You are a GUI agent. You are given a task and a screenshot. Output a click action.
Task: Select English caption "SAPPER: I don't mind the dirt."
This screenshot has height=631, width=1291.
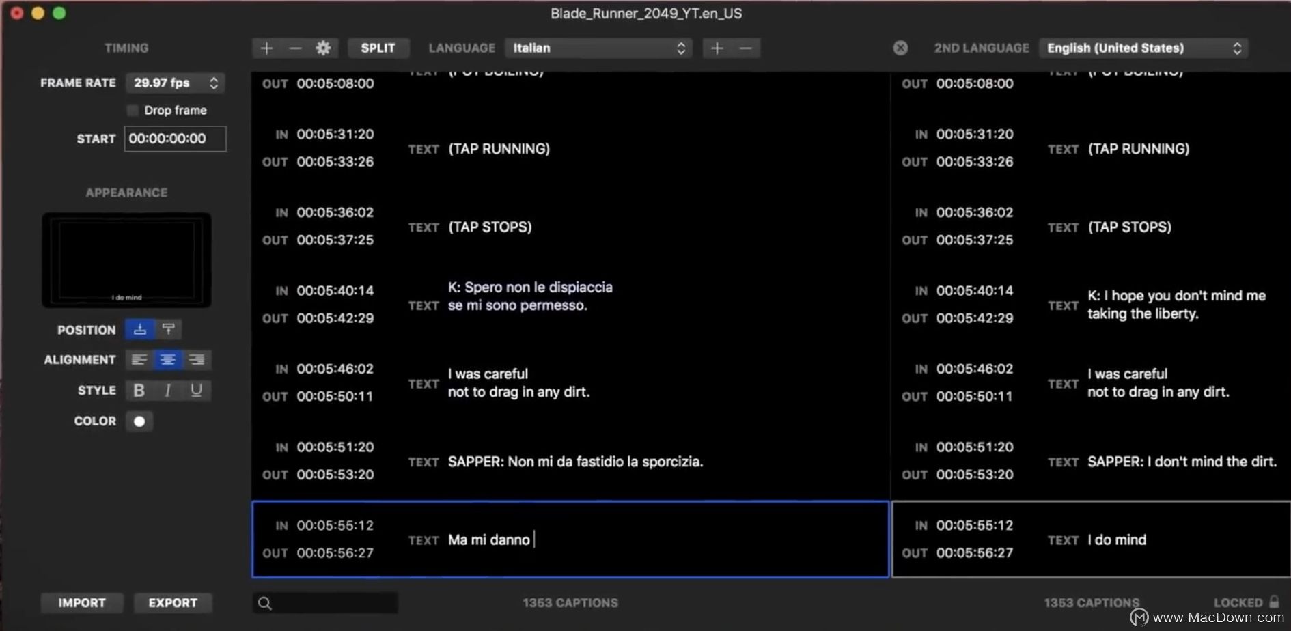(1182, 462)
